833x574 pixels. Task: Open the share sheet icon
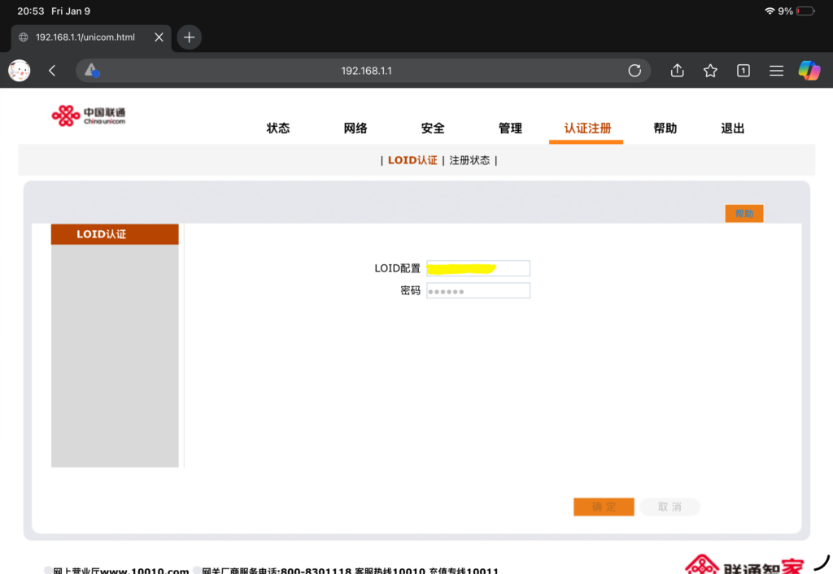pyautogui.click(x=677, y=71)
